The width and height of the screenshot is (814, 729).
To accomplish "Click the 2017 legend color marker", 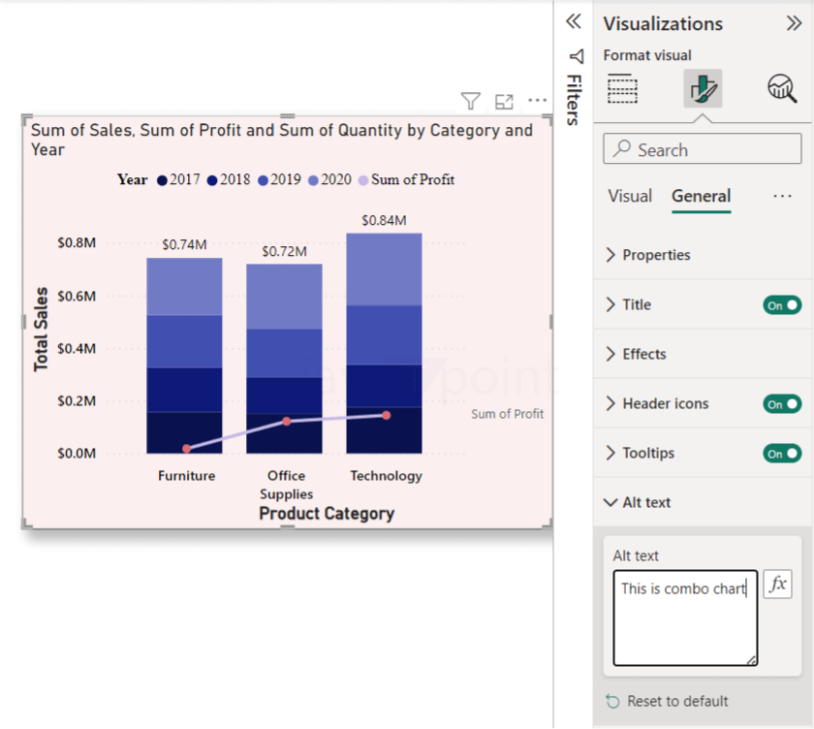I will [162, 180].
